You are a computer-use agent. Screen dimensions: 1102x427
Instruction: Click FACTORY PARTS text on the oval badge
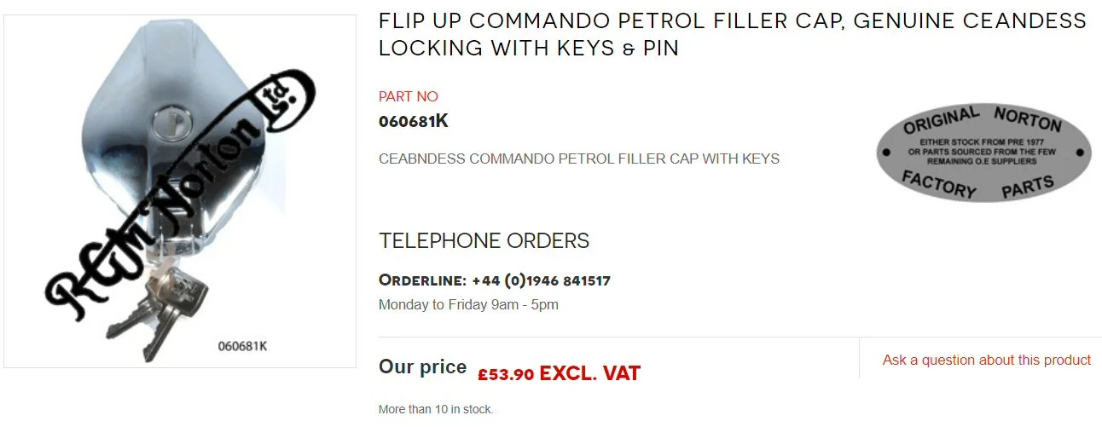coord(978,185)
